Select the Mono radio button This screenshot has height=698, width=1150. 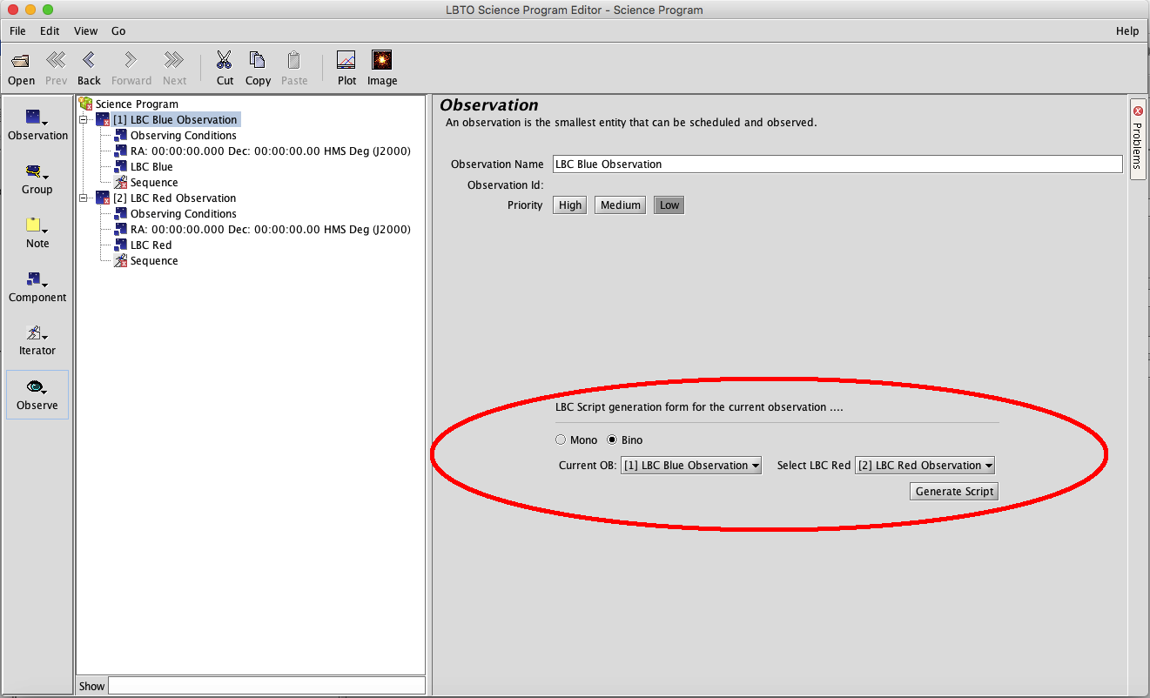(561, 440)
